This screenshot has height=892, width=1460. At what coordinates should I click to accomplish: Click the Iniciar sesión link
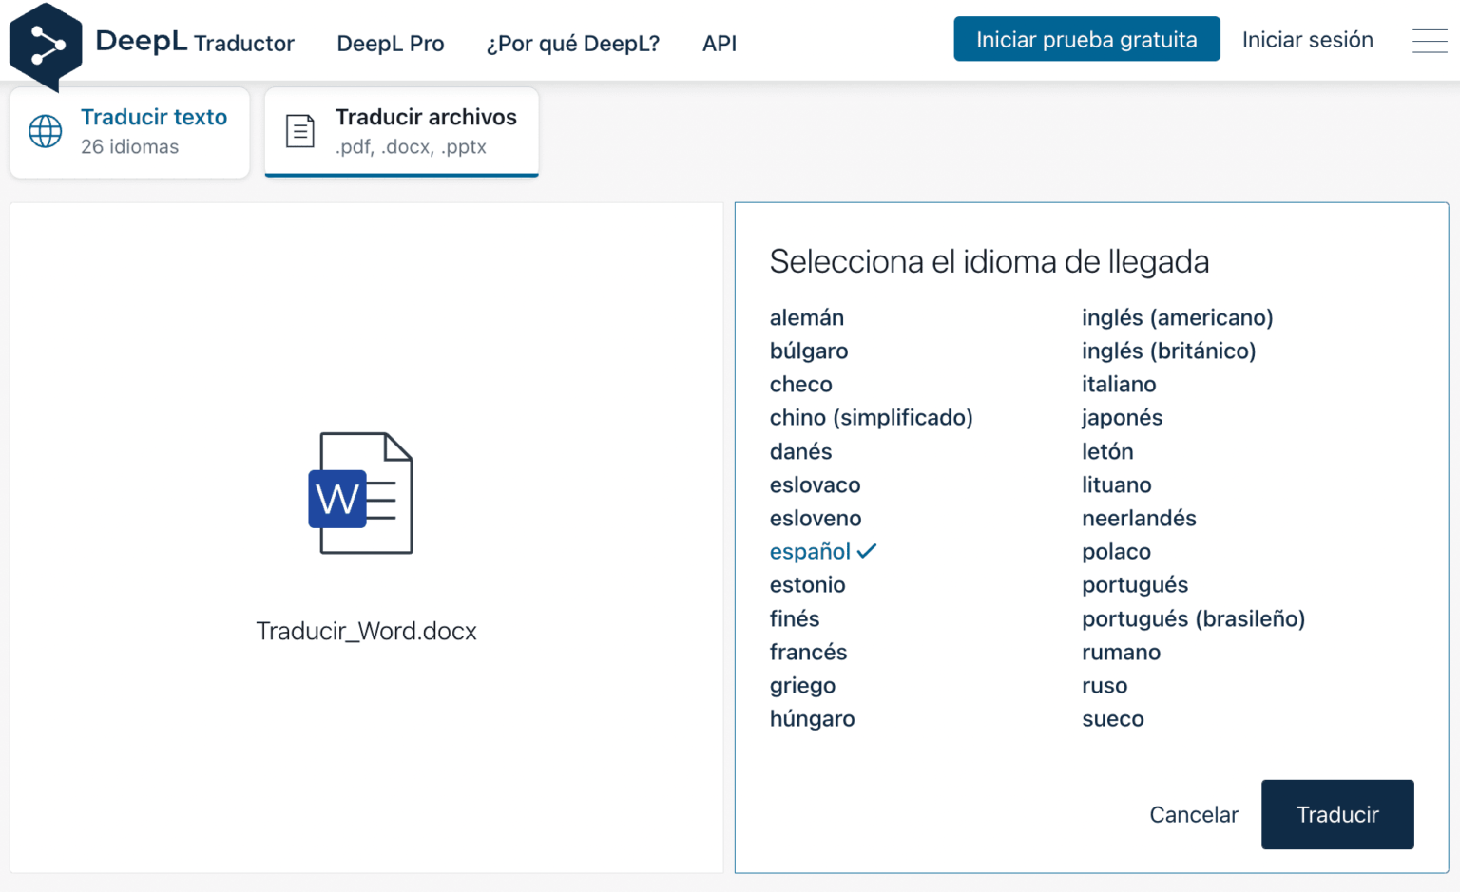pos(1307,40)
